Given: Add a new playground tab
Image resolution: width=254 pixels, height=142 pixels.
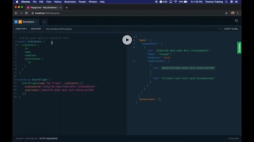Looking at the screenshot, I should (44, 22).
